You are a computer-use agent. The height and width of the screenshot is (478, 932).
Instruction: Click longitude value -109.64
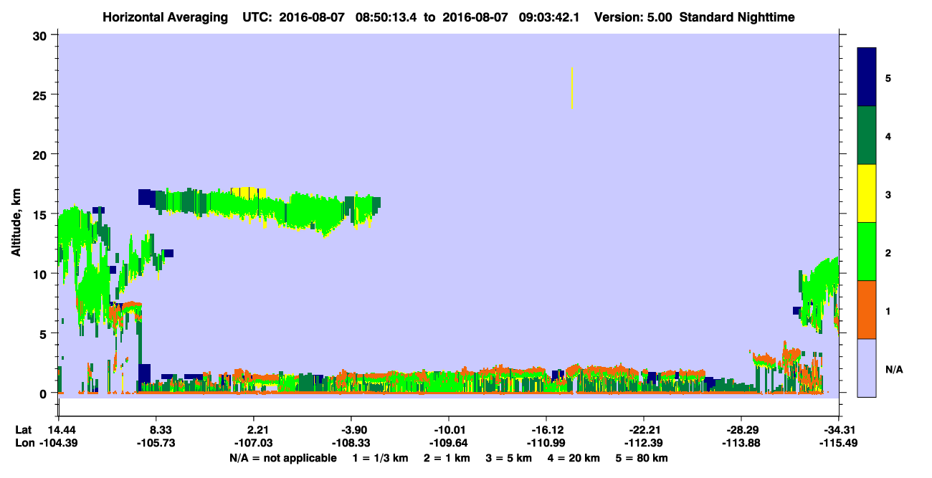(x=448, y=444)
